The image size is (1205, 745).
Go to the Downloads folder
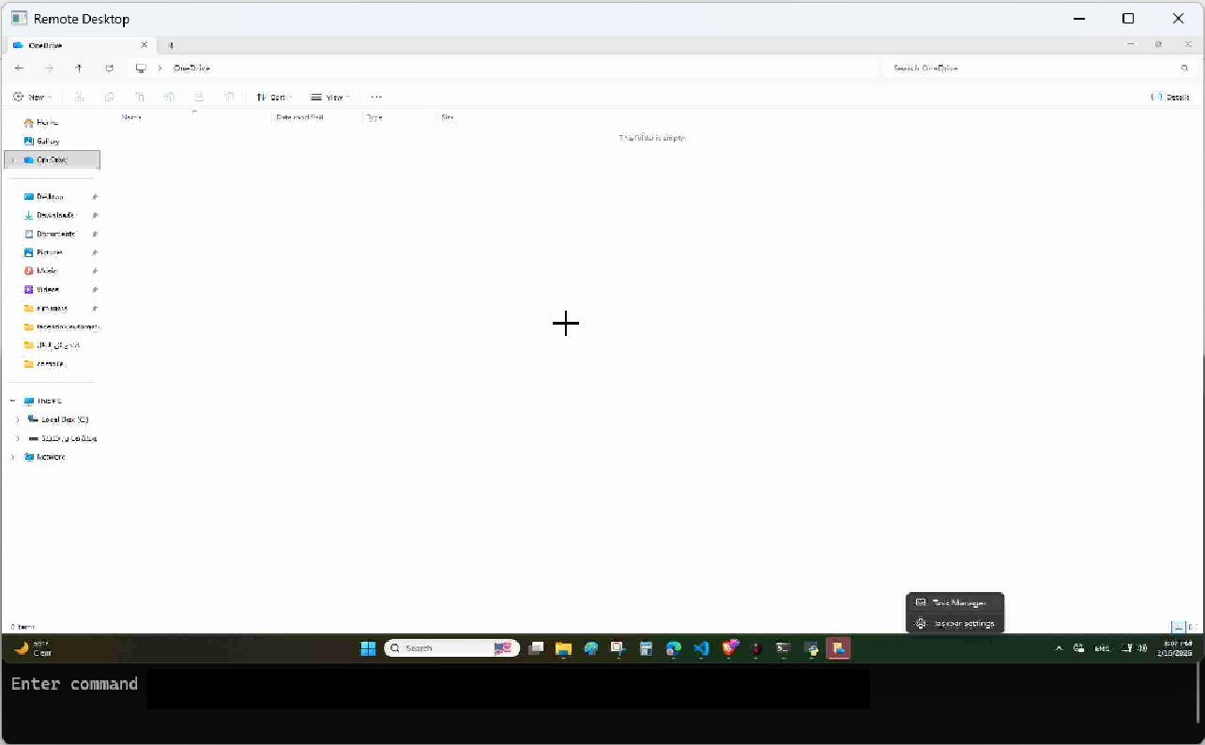54,215
